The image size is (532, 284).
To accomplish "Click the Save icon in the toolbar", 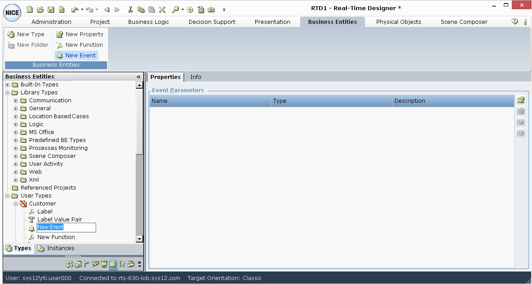I will coord(51,9).
